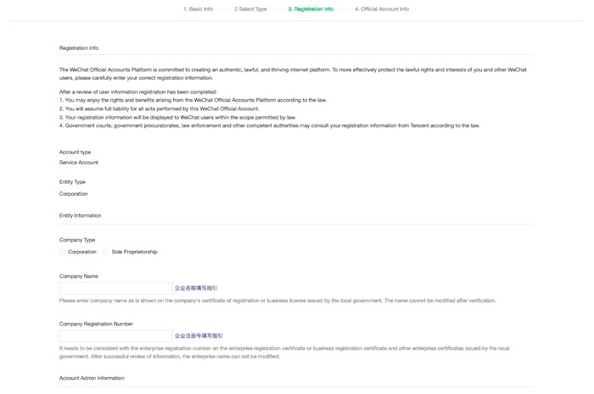Select the Sole Proprietorship radio button
Image resolution: width=594 pixels, height=394 pixels.
tap(106, 252)
